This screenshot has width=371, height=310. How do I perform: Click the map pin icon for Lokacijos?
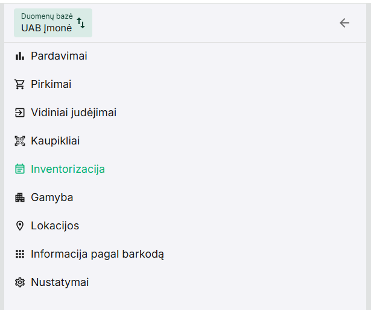coord(19,226)
